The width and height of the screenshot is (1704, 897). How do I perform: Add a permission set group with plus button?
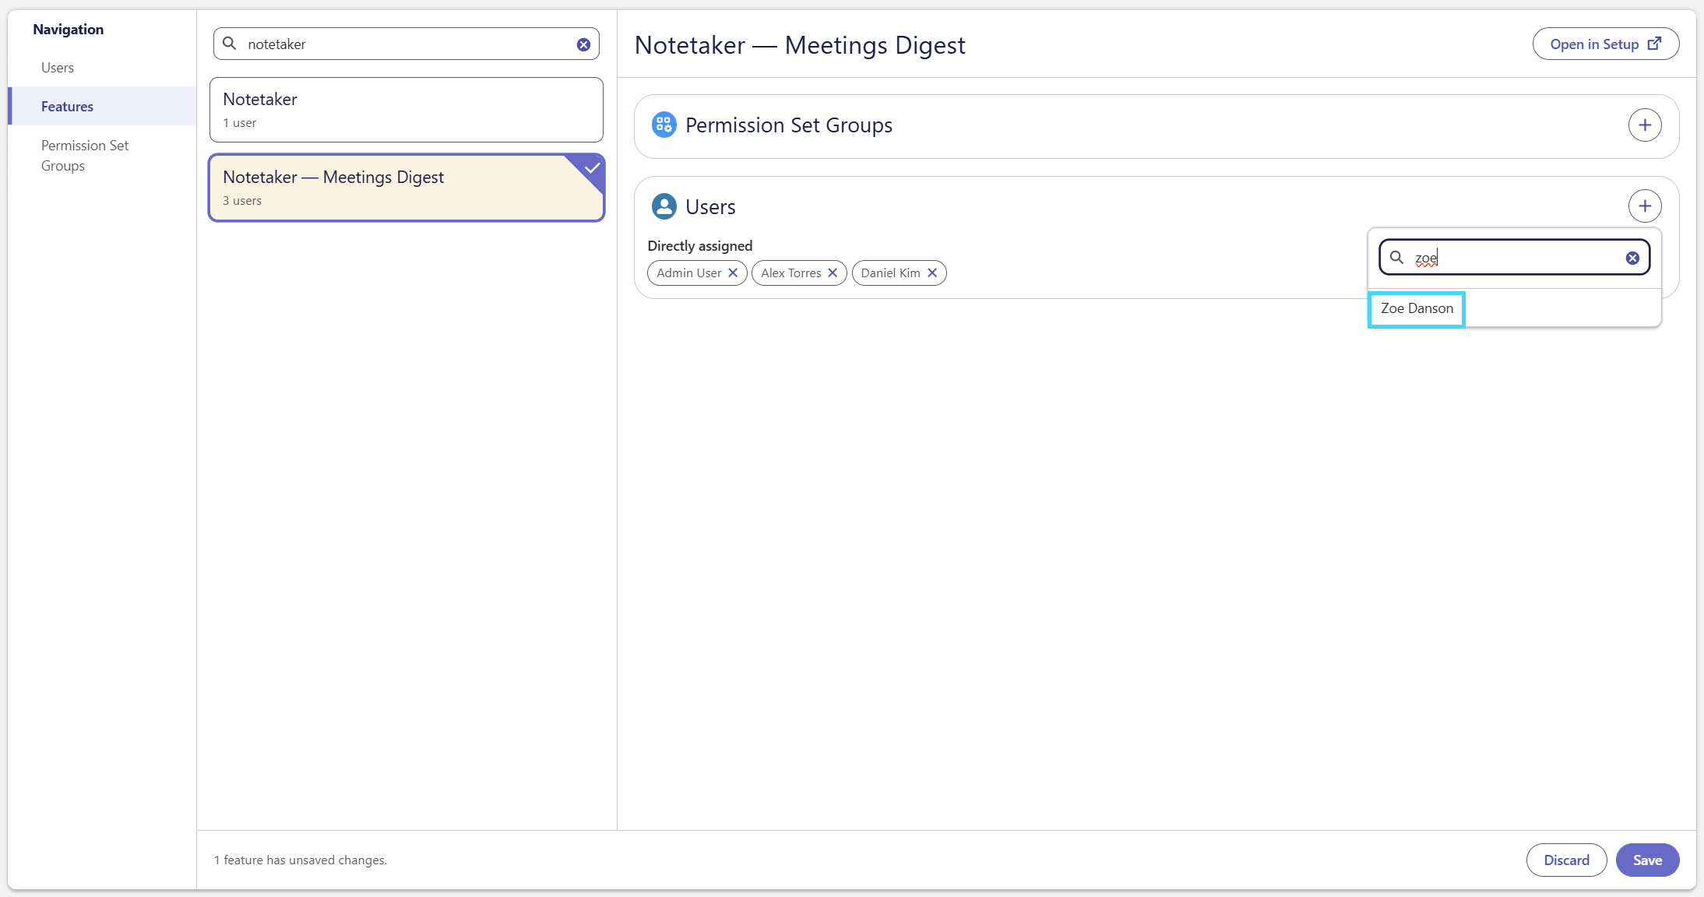tap(1645, 125)
